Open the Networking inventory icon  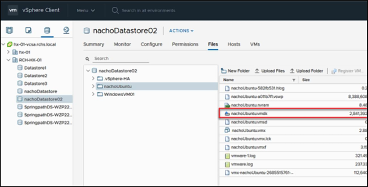tap(66, 30)
